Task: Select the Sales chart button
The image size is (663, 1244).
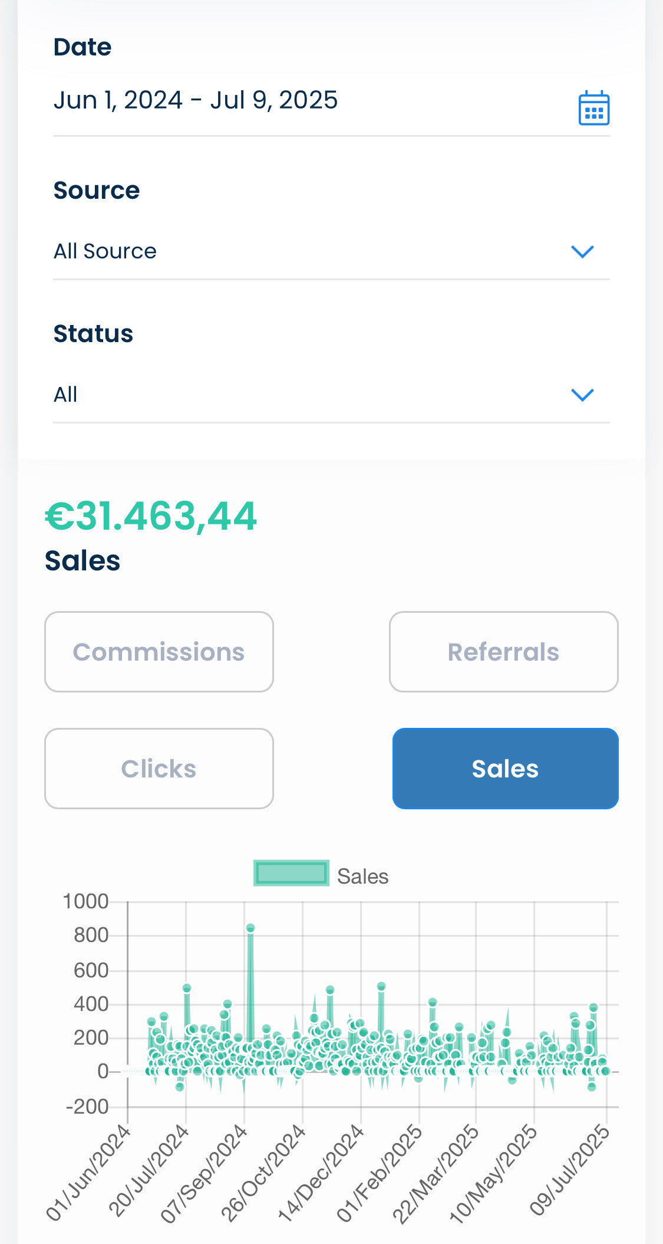Action: point(505,769)
